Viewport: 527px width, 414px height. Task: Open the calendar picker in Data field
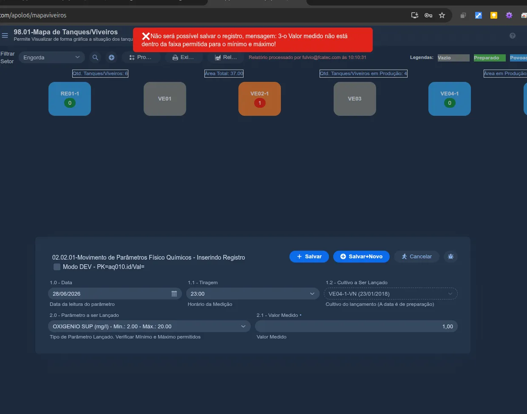[x=174, y=294]
